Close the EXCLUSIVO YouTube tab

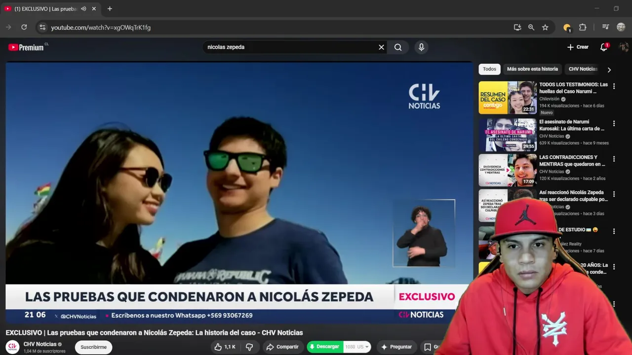(x=94, y=9)
